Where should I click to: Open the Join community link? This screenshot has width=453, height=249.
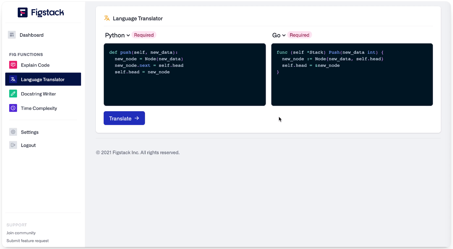(x=21, y=233)
